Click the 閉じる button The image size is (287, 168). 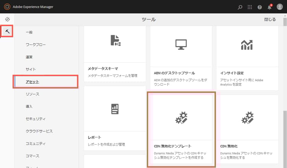(270, 20)
